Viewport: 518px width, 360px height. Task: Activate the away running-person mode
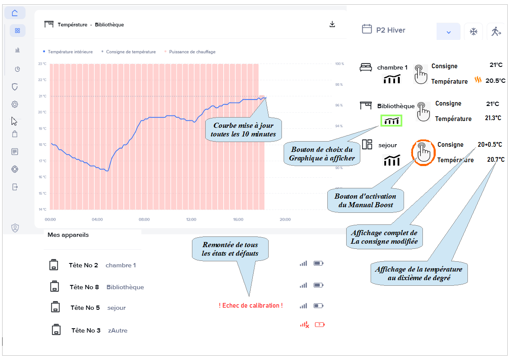(496, 31)
